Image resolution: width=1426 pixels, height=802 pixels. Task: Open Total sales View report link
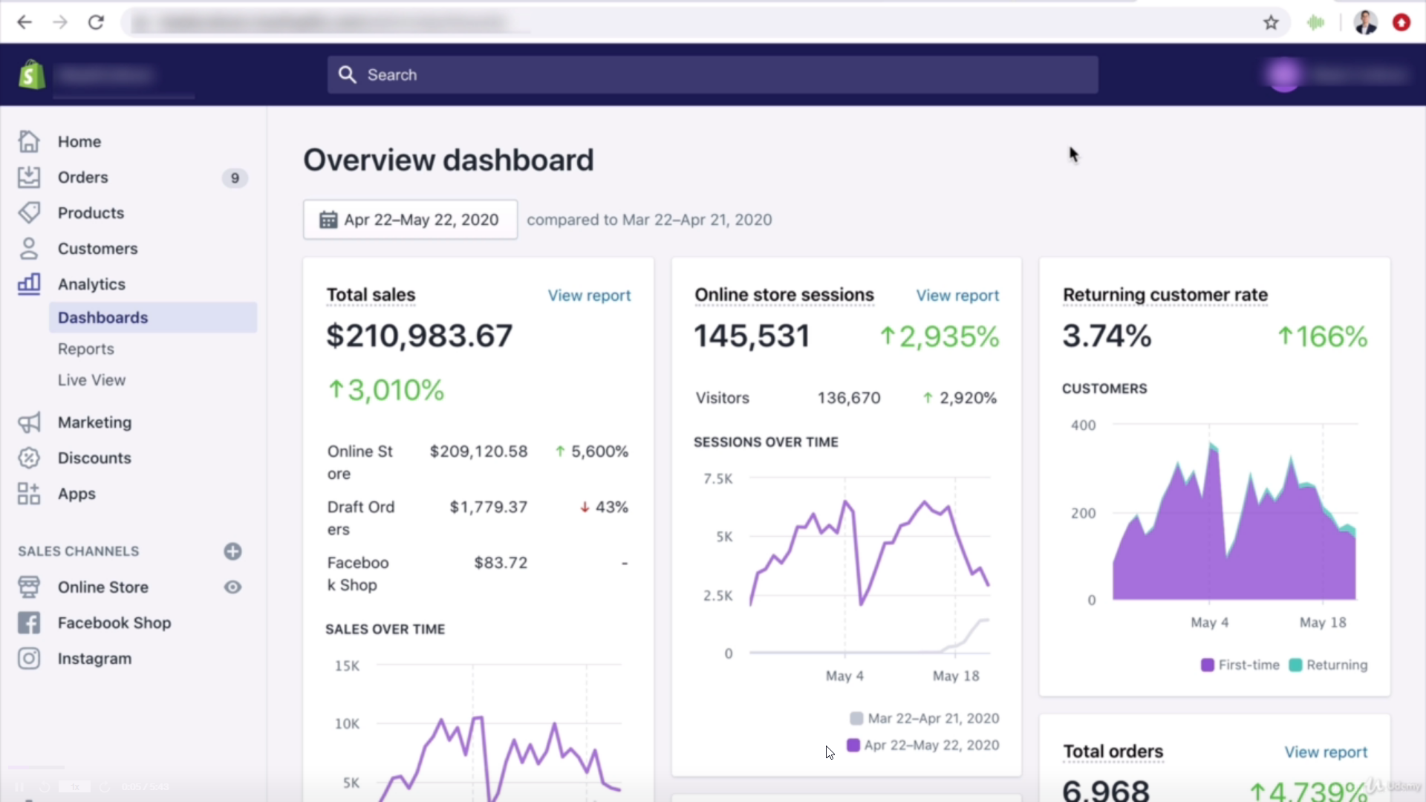[x=589, y=296]
